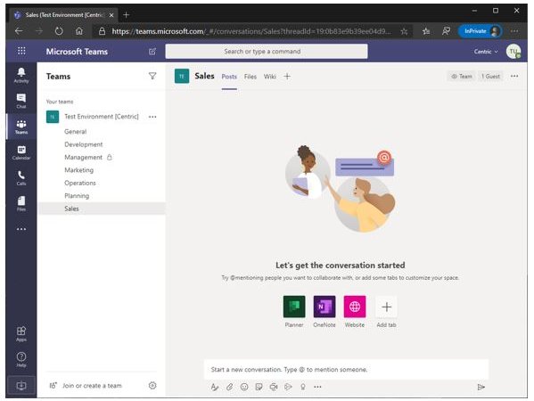This screenshot has height=401, width=534.
Task: Open the Apps store icon
Action: point(21,333)
